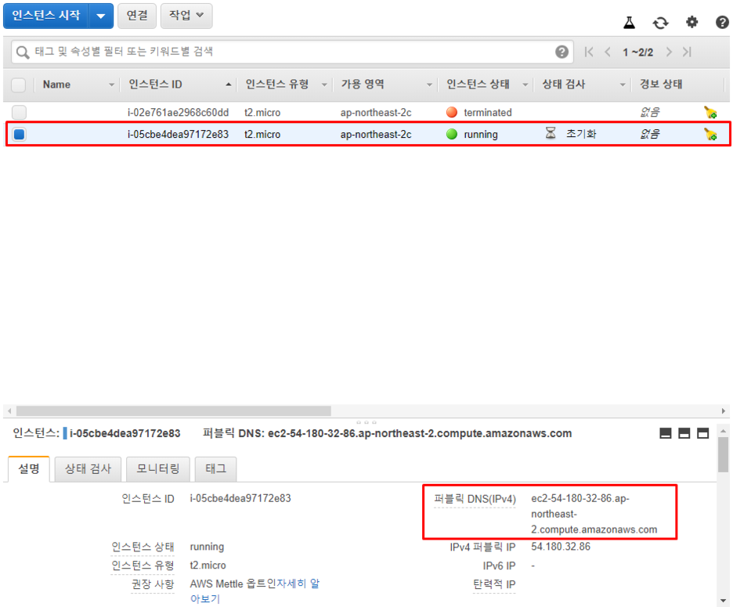Screen dimensions: 733x607
Task: Maximize details pane layout icon
Action: coord(702,433)
